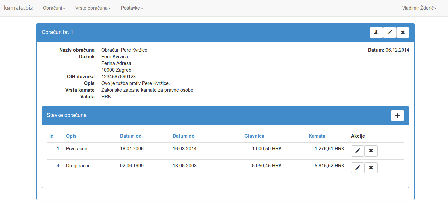Open the Vrste obračuna dropdown menu
Image resolution: width=448 pixels, height=205 pixels.
pos(93,8)
